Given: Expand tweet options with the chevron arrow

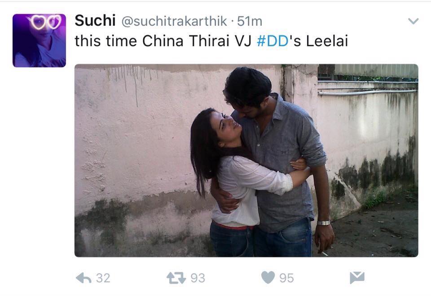Looking at the screenshot, I should 413,21.
